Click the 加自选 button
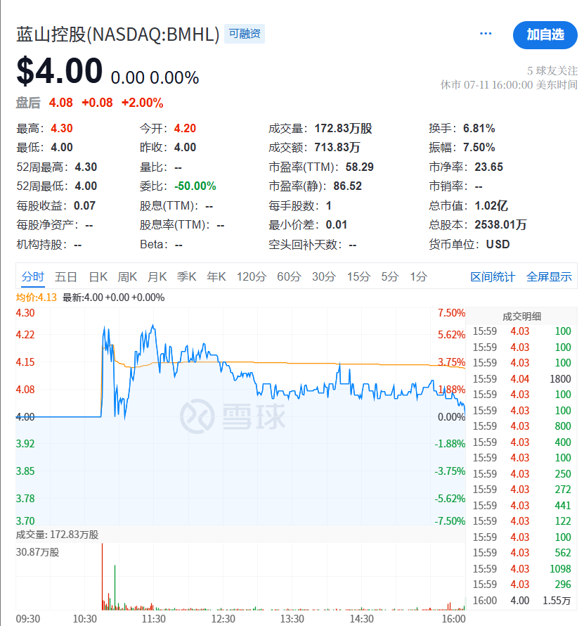Screen dimensions: 584x626 pos(545,35)
